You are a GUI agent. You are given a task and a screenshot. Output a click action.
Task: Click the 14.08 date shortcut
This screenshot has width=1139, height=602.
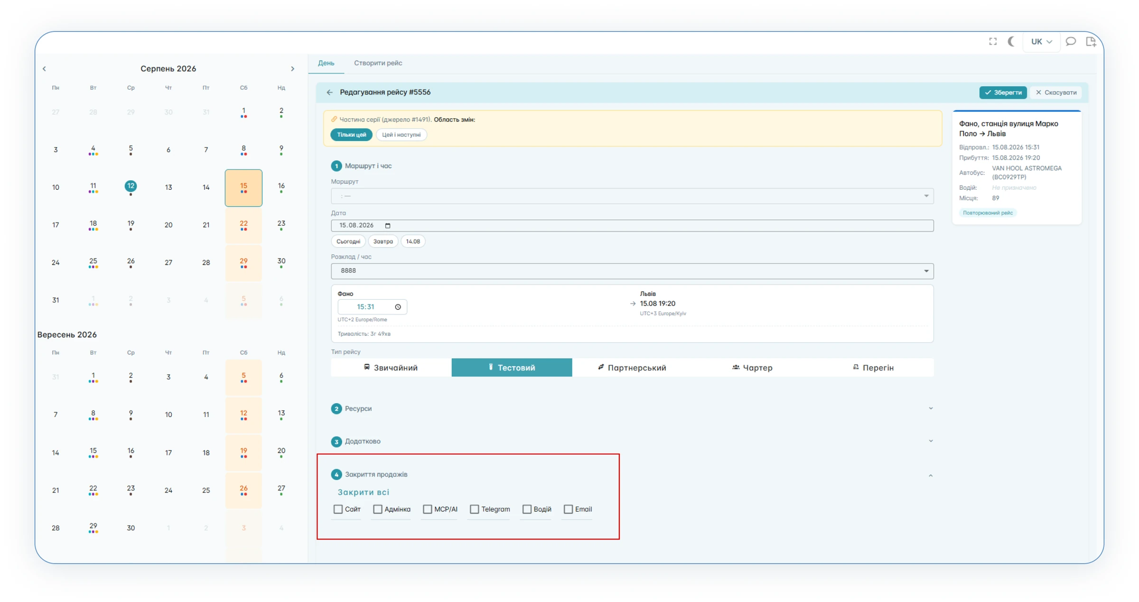[413, 241]
